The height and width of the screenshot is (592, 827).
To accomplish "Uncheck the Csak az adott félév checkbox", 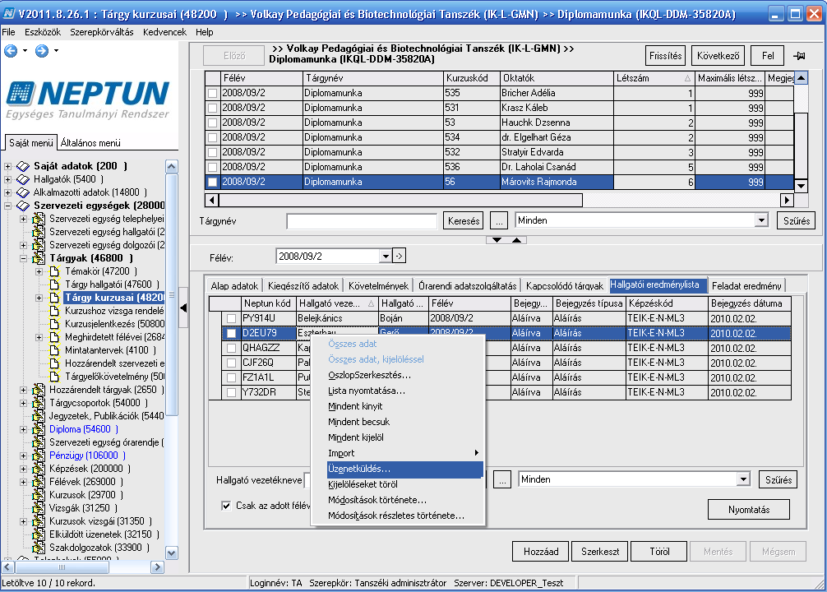I will 226,506.
